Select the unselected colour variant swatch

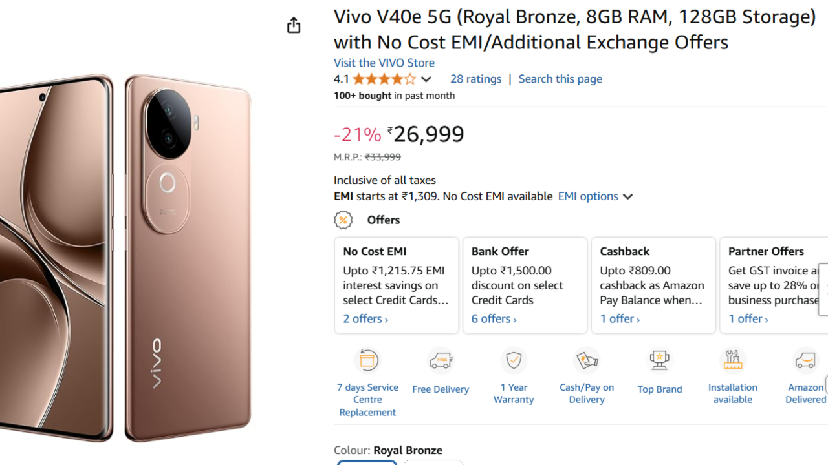tap(432, 463)
